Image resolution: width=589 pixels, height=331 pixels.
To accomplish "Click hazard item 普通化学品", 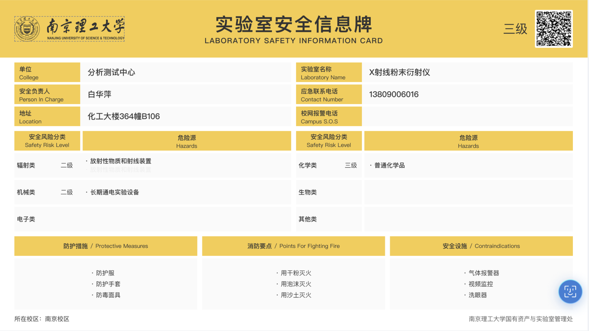I will pyautogui.click(x=389, y=165).
